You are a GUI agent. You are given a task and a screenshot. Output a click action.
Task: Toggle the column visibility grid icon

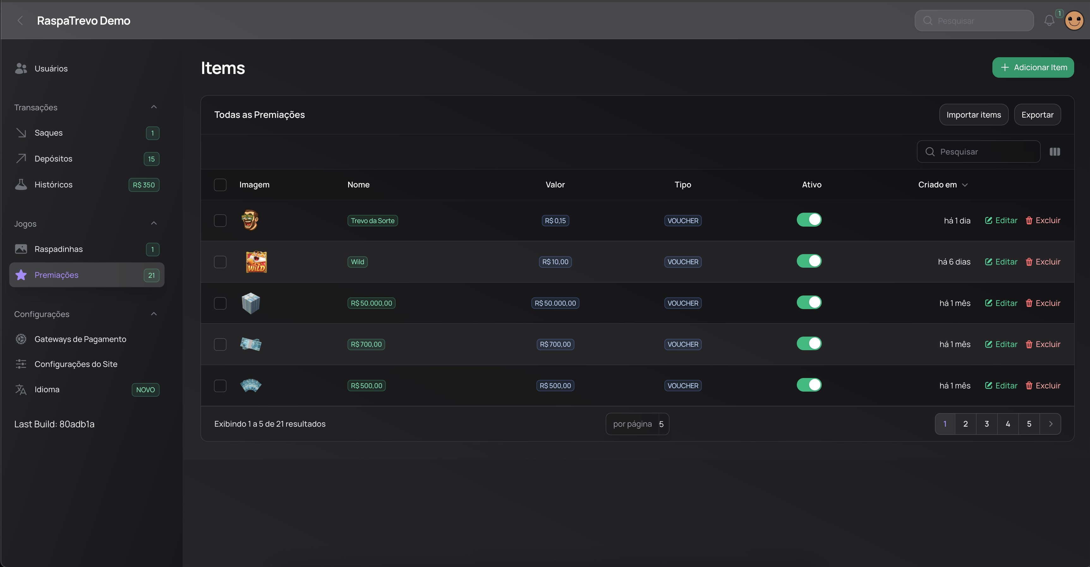1055,151
